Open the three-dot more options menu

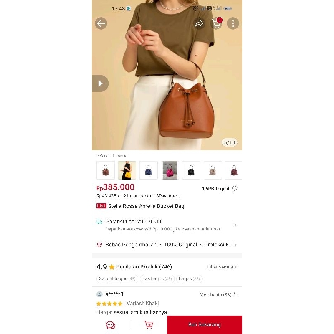(x=233, y=23)
